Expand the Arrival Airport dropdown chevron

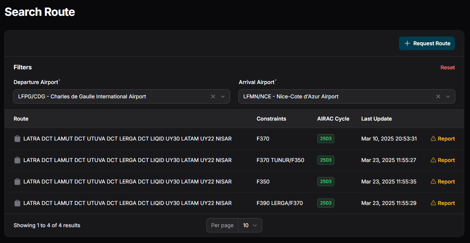(x=448, y=96)
